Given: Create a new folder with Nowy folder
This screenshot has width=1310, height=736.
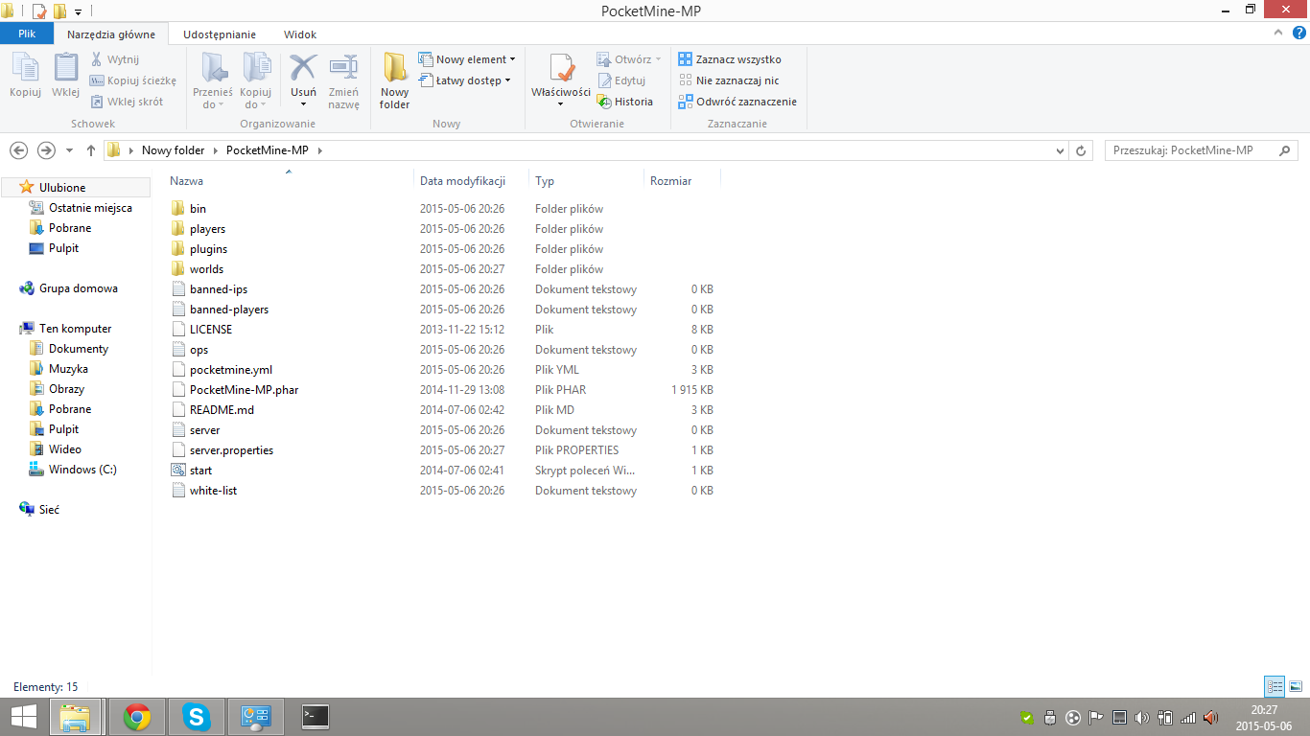Looking at the screenshot, I should (394, 81).
